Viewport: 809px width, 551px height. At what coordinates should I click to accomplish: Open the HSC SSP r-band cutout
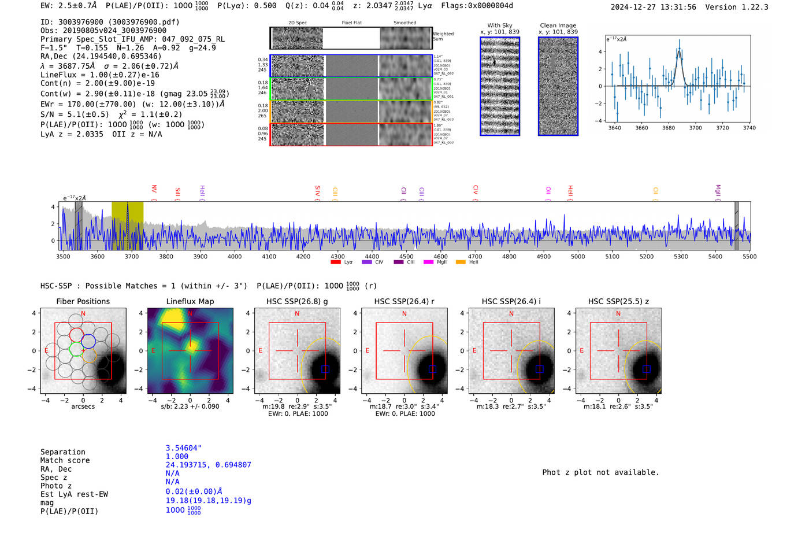[x=404, y=350]
